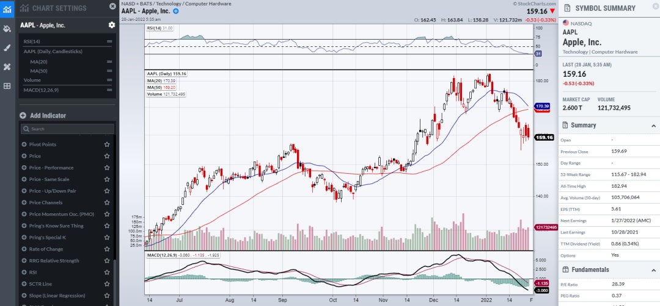Collapse the Summary section chevron

click(x=653, y=126)
